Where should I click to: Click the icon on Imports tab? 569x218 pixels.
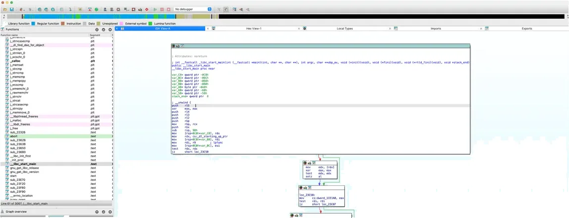pos(396,28)
